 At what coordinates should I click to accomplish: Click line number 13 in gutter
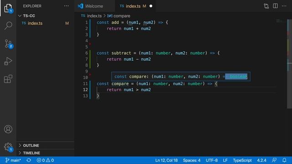click(85, 96)
